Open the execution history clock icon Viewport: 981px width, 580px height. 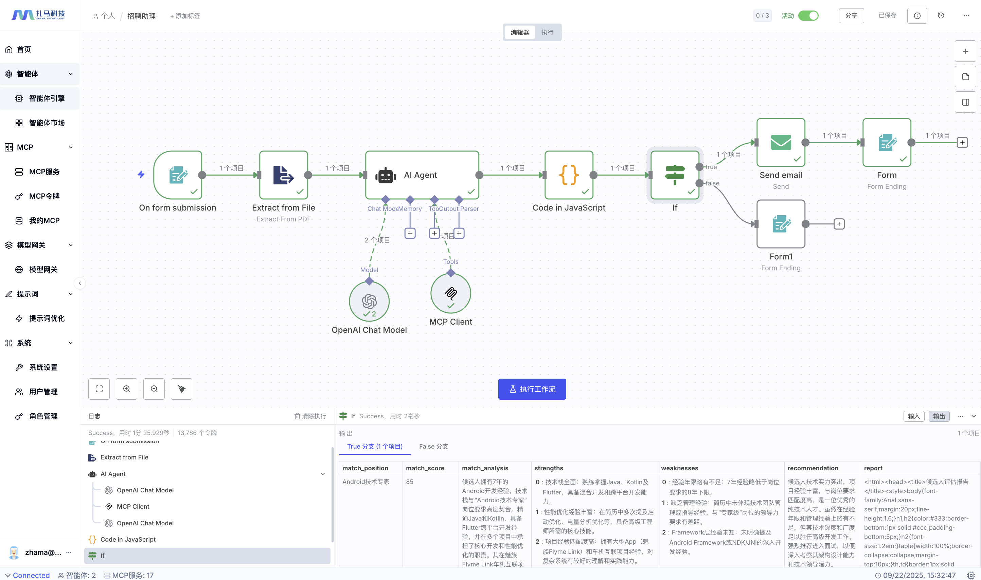(941, 16)
